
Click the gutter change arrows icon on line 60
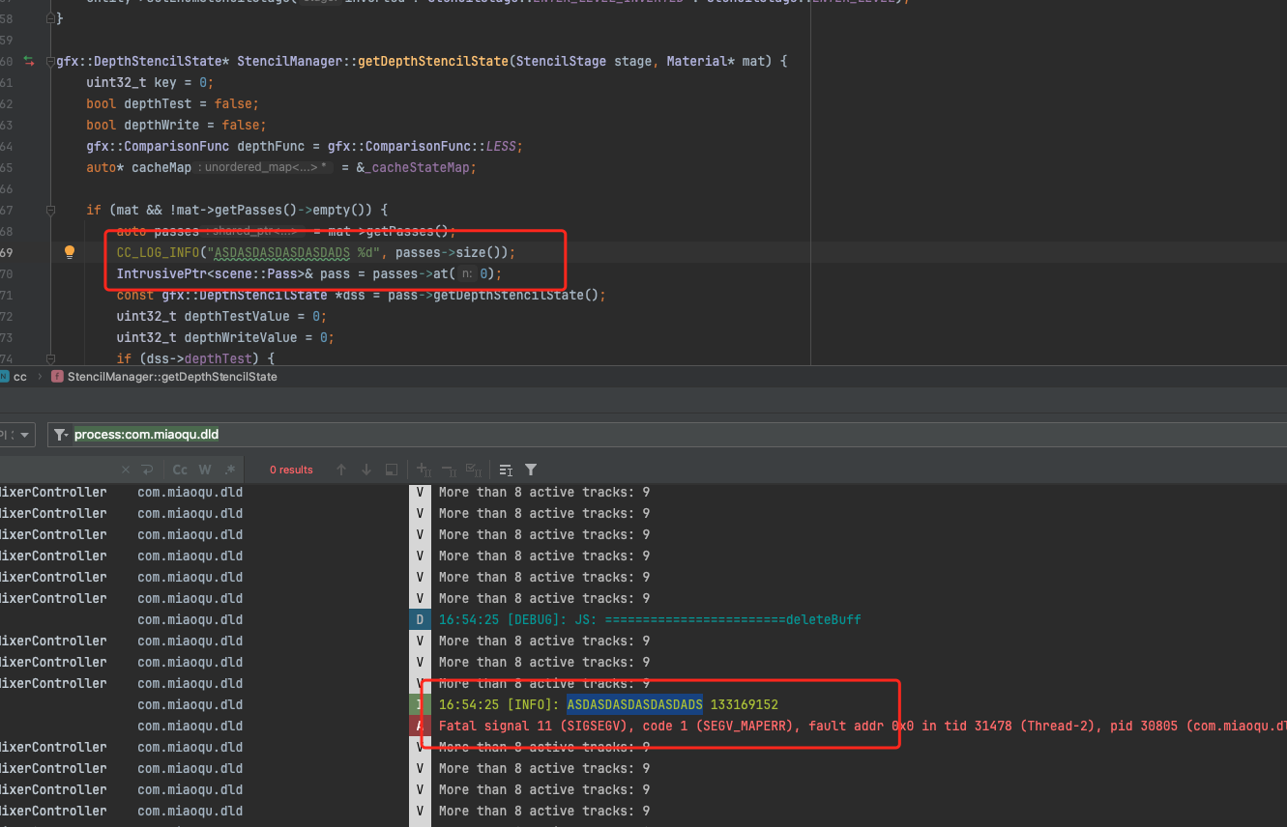[29, 61]
